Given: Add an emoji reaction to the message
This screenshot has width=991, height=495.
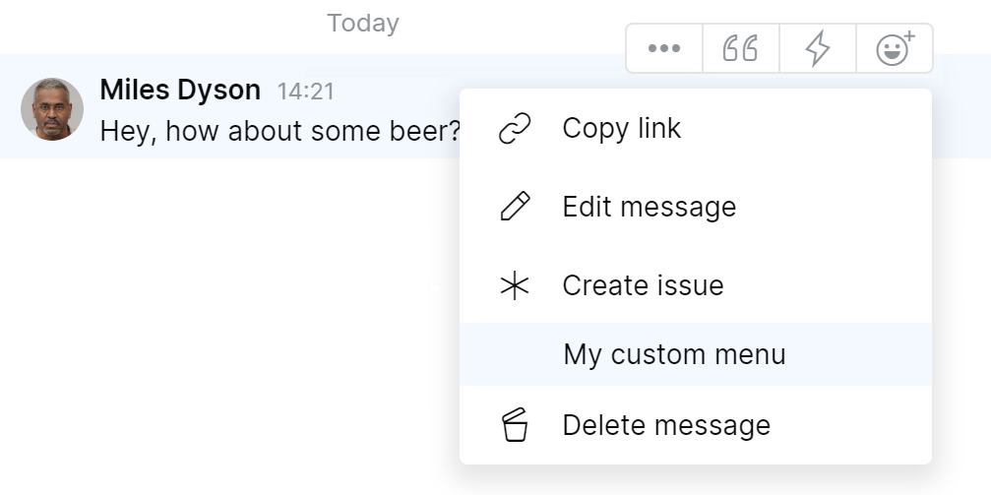Looking at the screenshot, I should click(x=894, y=48).
